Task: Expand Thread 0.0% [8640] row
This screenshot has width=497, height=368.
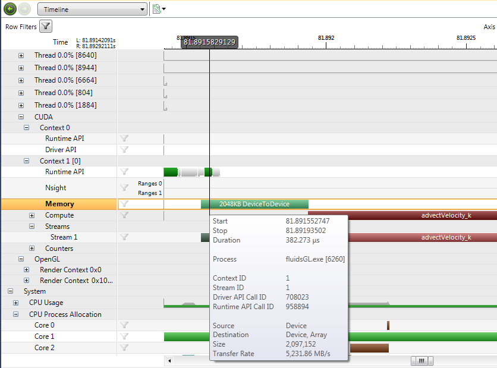Action: (21, 55)
